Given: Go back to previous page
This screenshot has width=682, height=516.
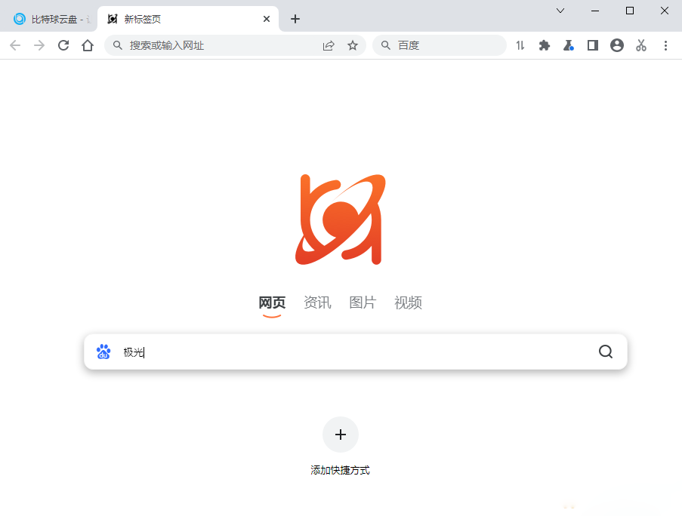Looking at the screenshot, I should (15, 45).
